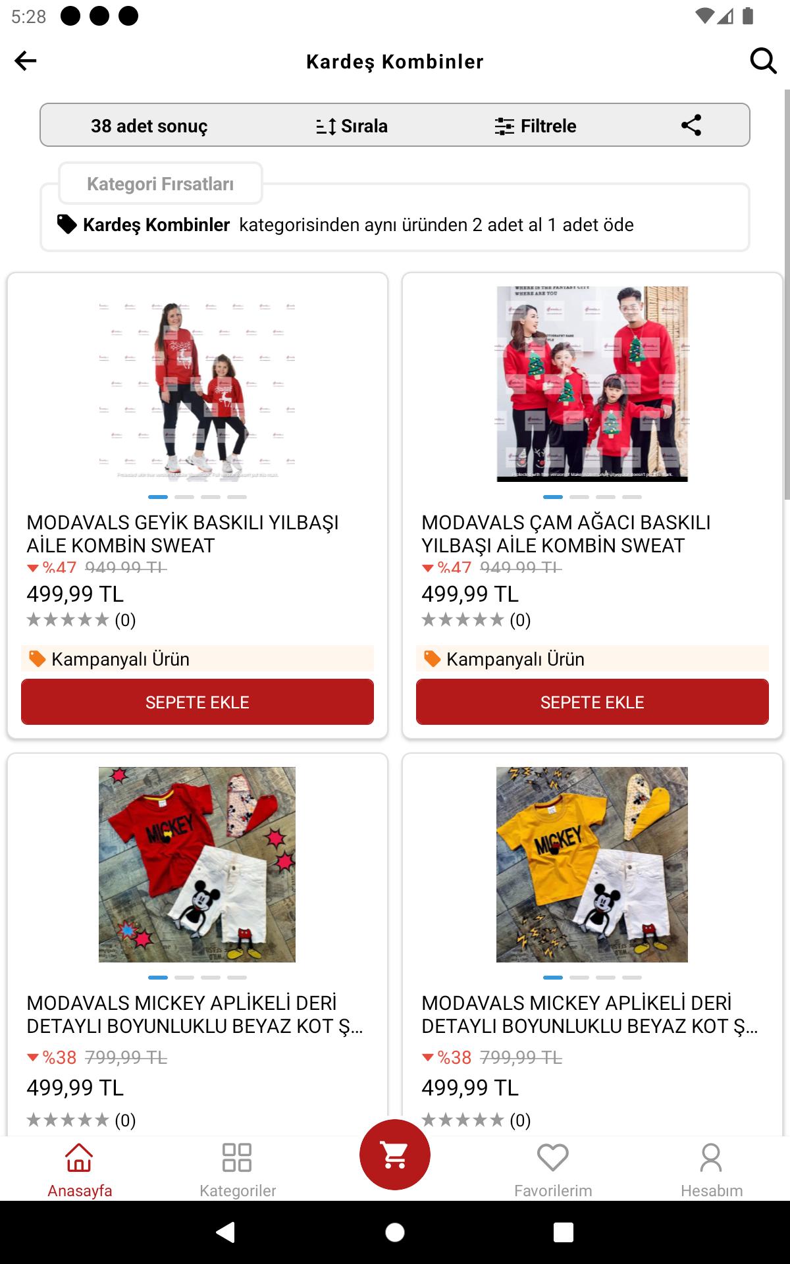Open the çam ağacı family sweat image

592,384
